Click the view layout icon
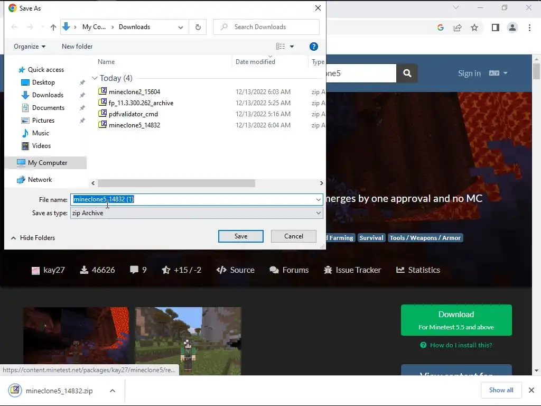Image resolution: width=541 pixels, height=406 pixels. (281, 47)
